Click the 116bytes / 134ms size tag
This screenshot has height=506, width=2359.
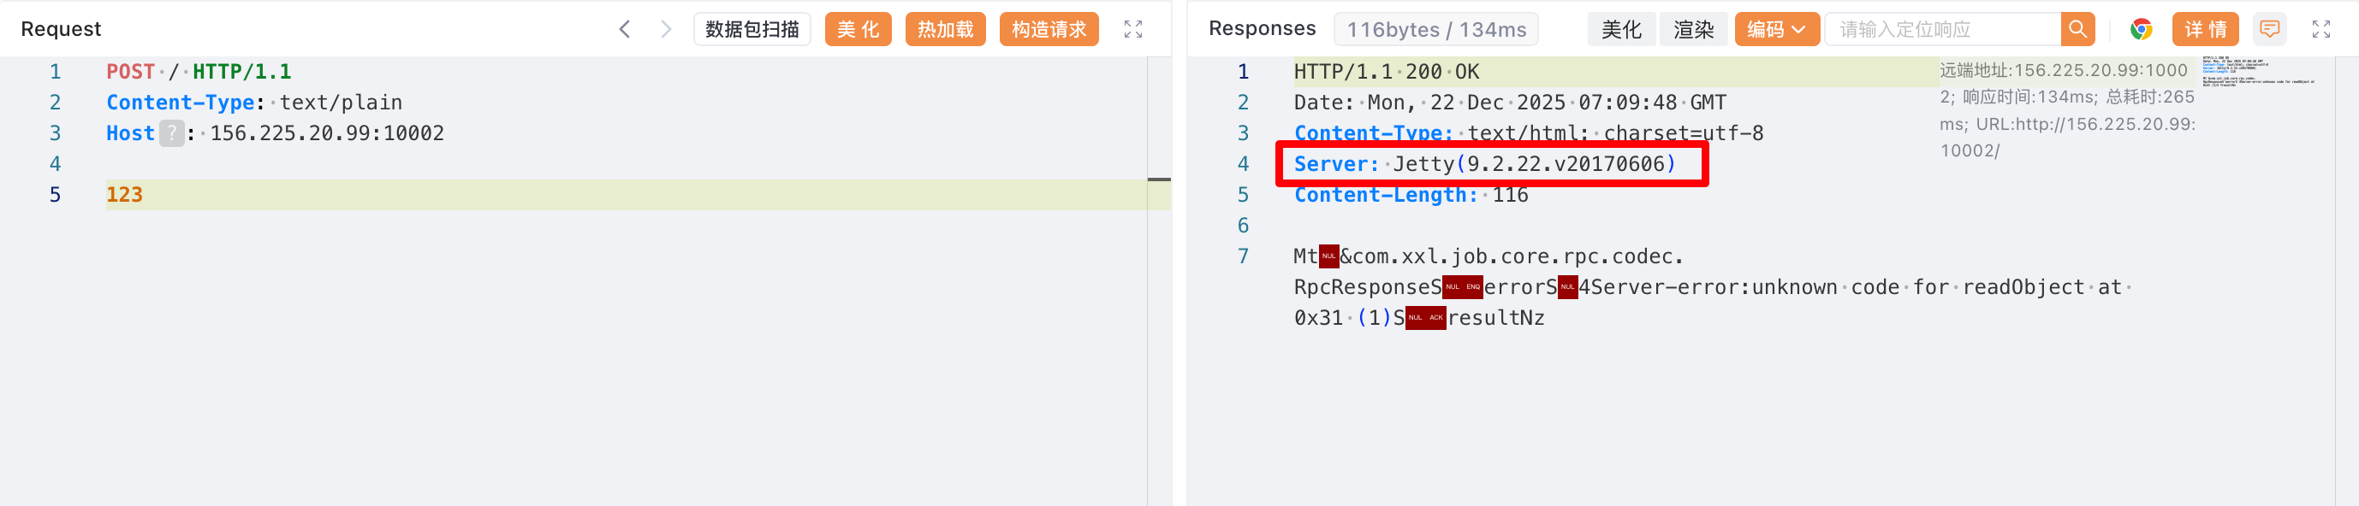coord(1435,29)
